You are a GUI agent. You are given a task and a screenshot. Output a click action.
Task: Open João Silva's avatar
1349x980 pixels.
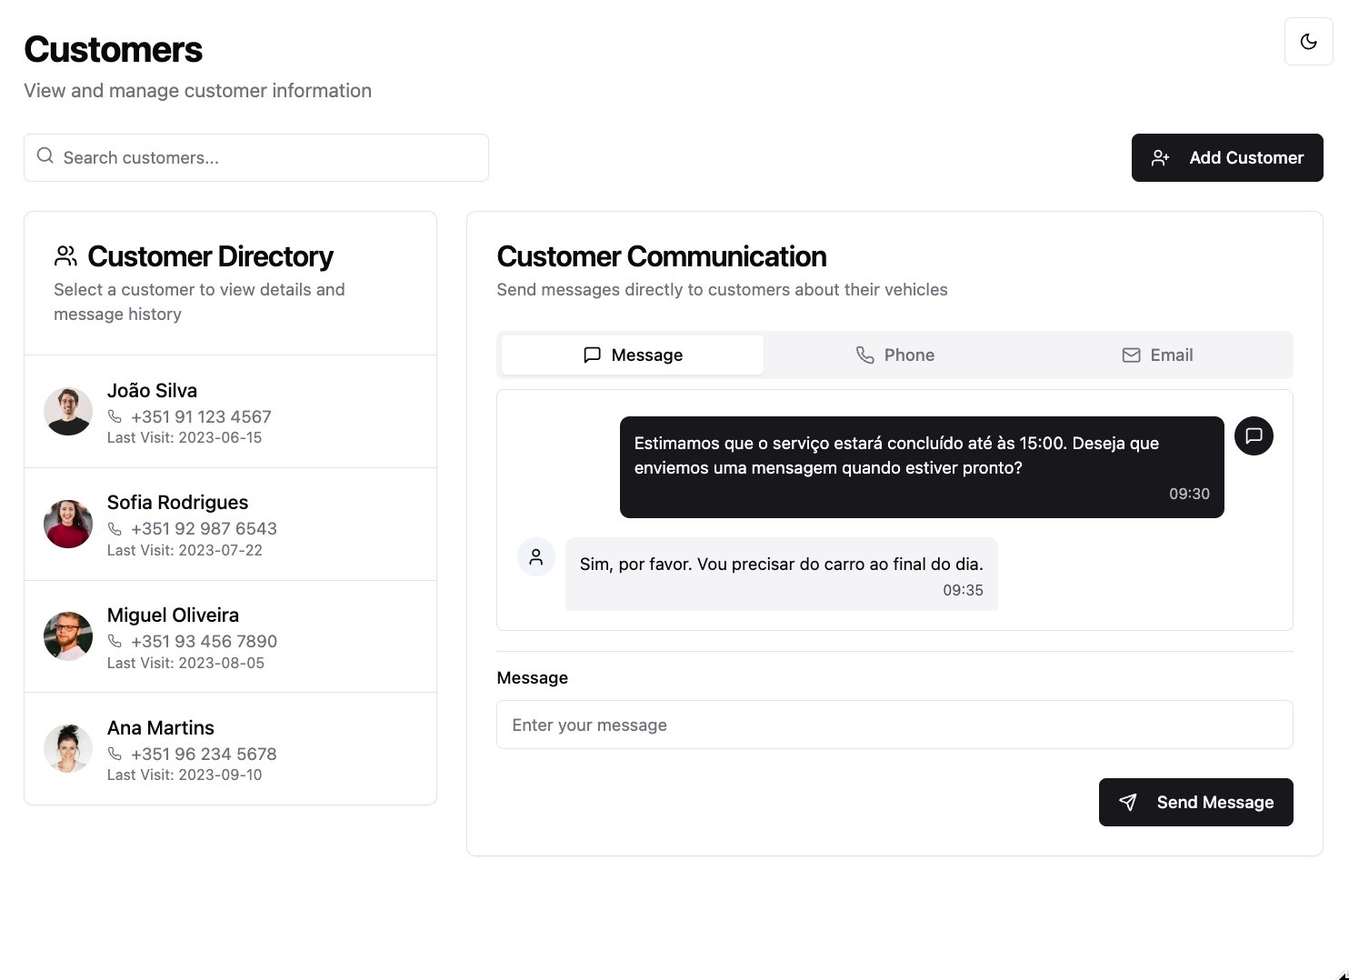coord(68,412)
